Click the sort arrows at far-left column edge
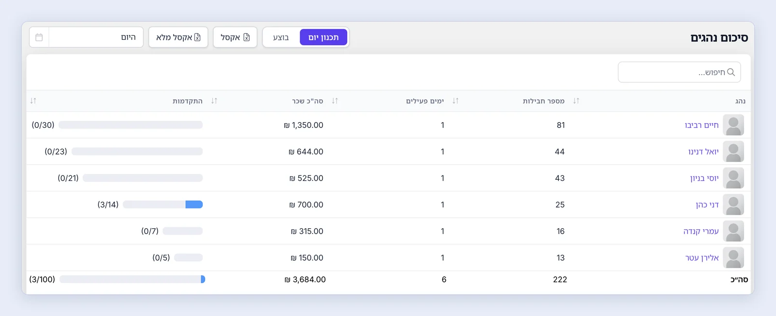The image size is (776, 316). point(33,101)
